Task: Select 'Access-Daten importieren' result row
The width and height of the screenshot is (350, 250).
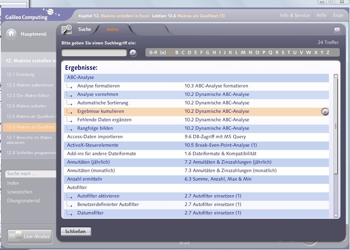Action: point(196,137)
